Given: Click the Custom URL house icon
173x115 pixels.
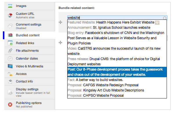Looking at the screenshot, I should tap(10, 15).
